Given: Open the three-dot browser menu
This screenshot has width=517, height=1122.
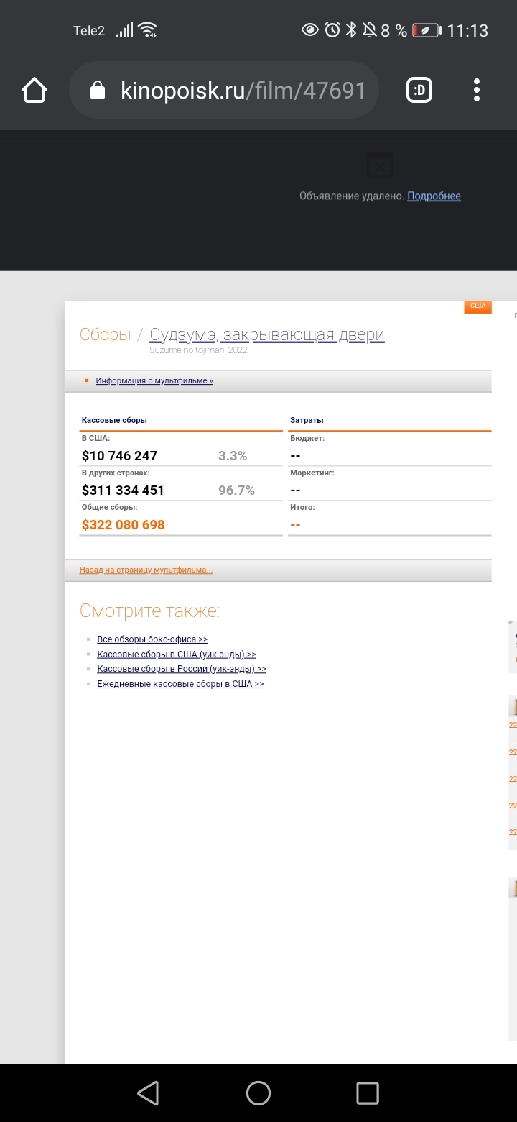Looking at the screenshot, I should (x=476, y=91).
